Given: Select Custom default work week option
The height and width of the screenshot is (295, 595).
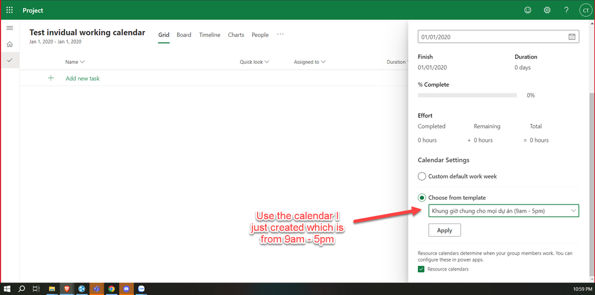Looking at the screenshot, I should coord(422,176).
